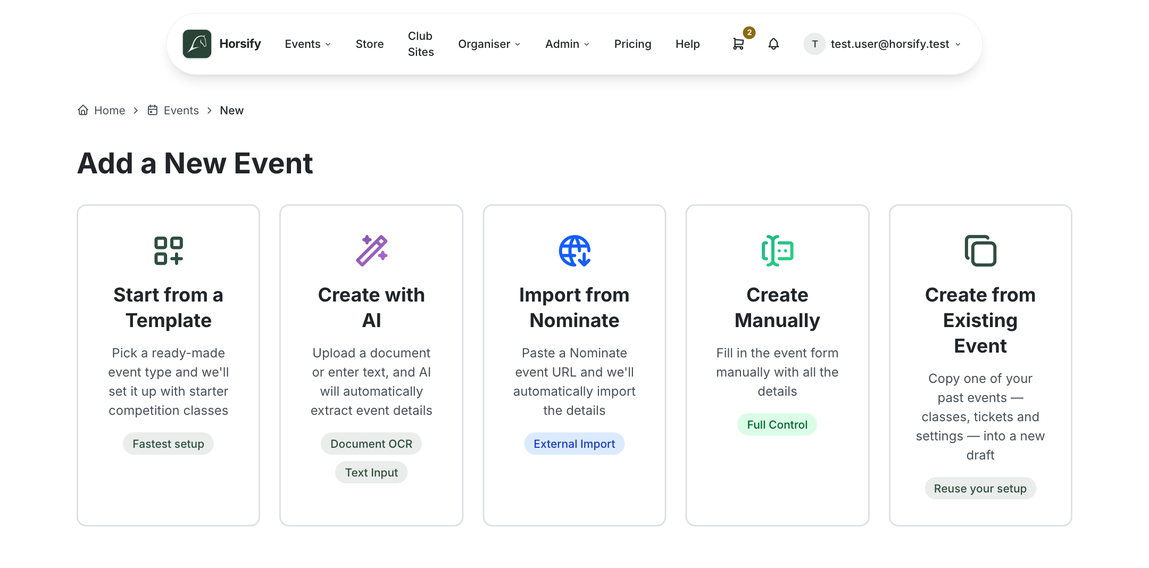Click the user avatar with letter T
Viewport: 1149px width, 568px height.
[814, 44]
